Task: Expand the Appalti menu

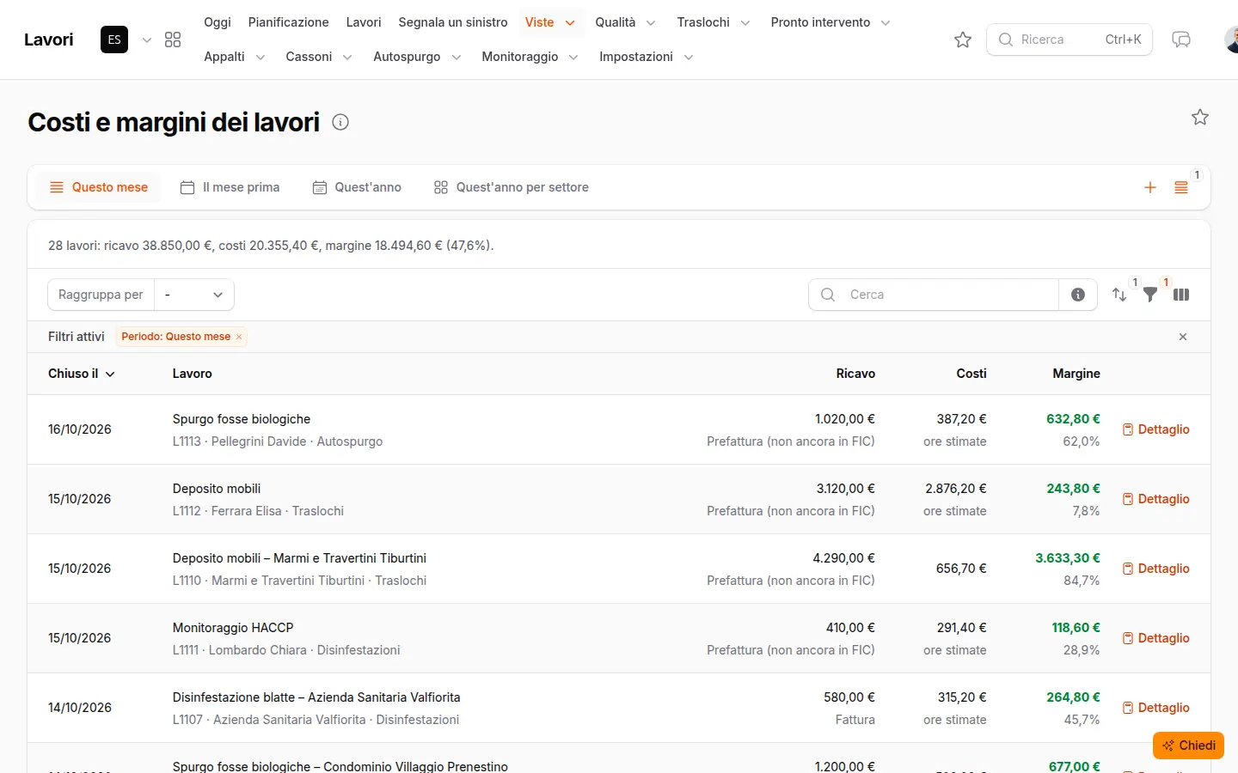Action: coord(235,57)
